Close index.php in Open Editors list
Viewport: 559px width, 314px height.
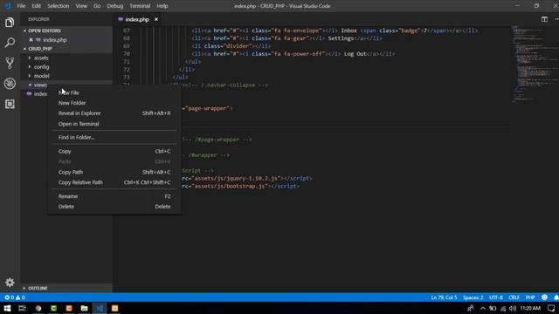tap(31, 40)
